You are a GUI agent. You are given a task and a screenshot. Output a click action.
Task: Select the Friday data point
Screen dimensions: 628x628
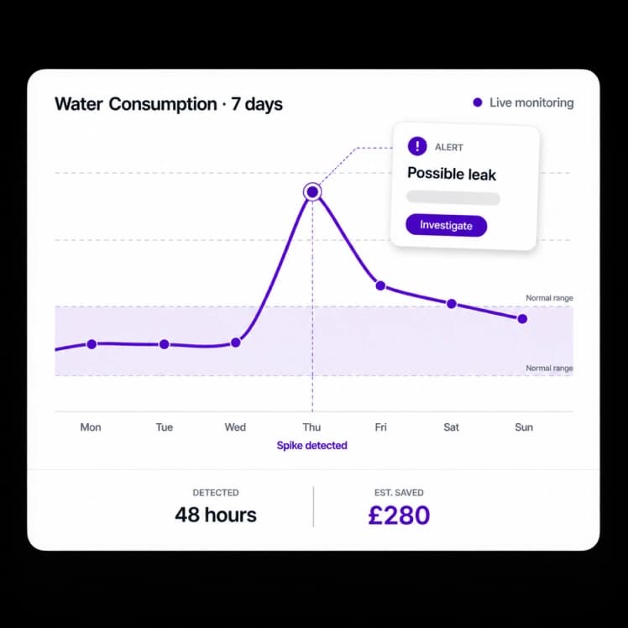click(x=380, y=285)
